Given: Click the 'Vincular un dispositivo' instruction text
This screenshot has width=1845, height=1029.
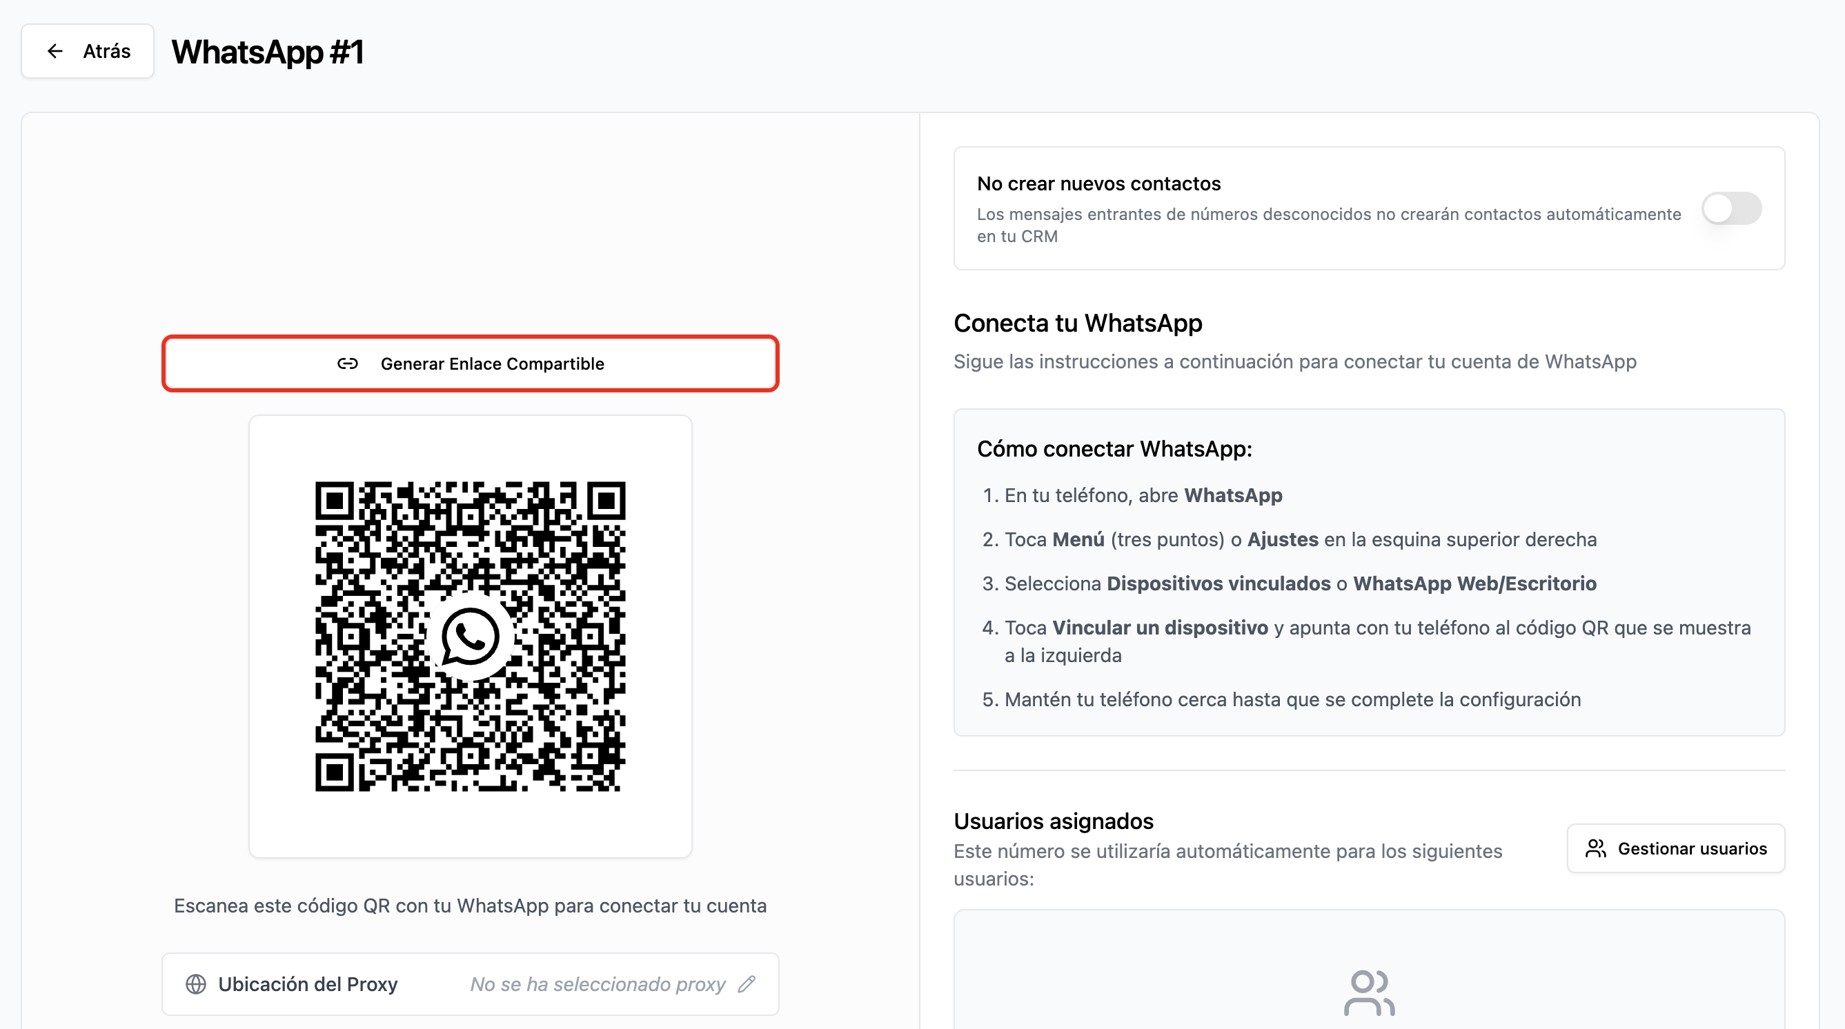Looking at the screenshot, I should tap(1160, 628).
